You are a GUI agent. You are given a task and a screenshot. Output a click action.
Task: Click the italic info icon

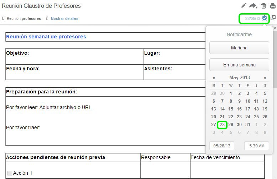[47, 18]
